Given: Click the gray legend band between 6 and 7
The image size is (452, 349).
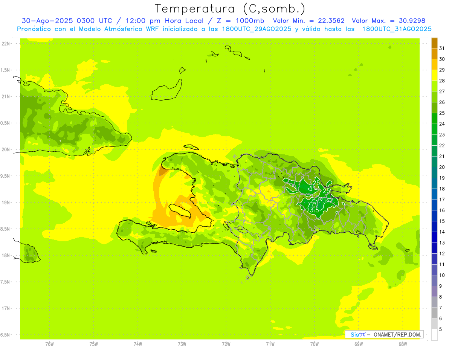Looking at the screenshot, I should 434,313.
